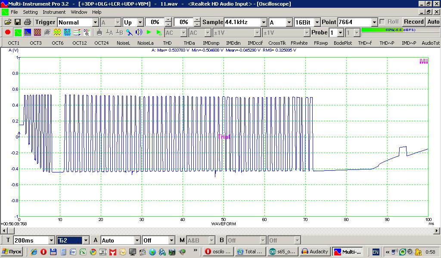Click the Print icon in toolbar
The width and height of the screenshot is (441, 258).
[x=27, y=22]
